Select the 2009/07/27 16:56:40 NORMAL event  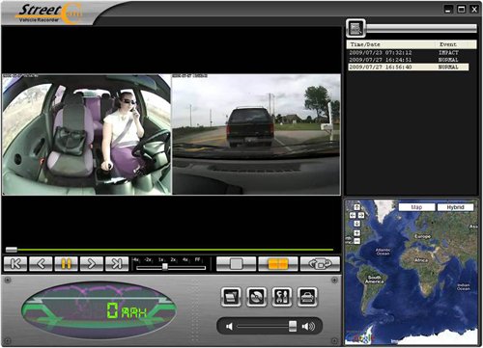pos(408,67)
